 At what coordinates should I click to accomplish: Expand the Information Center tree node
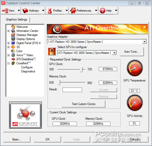[x=9, y=31]
